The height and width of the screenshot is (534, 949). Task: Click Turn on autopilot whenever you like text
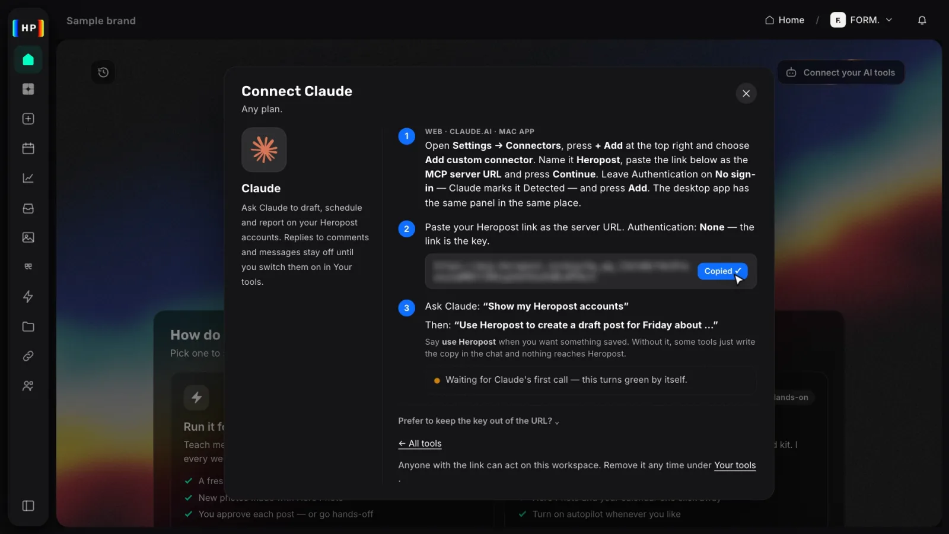pos(606,514)
